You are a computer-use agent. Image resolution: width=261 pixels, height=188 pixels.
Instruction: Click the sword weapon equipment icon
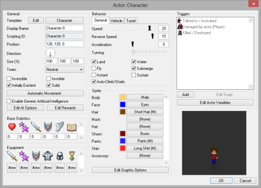pos(12,156)
